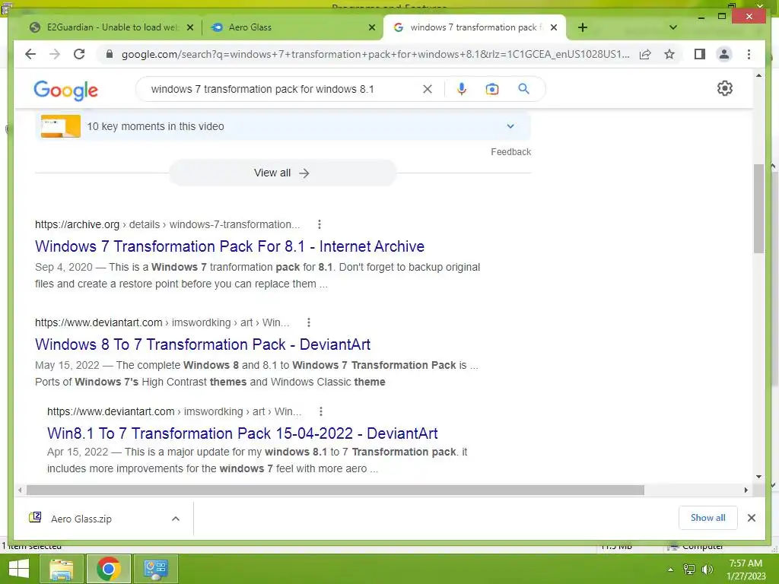Open Chrome's three-dot menu
This screenshot has height=584, width=779.
pyautogui.click(x=749, y=54)
